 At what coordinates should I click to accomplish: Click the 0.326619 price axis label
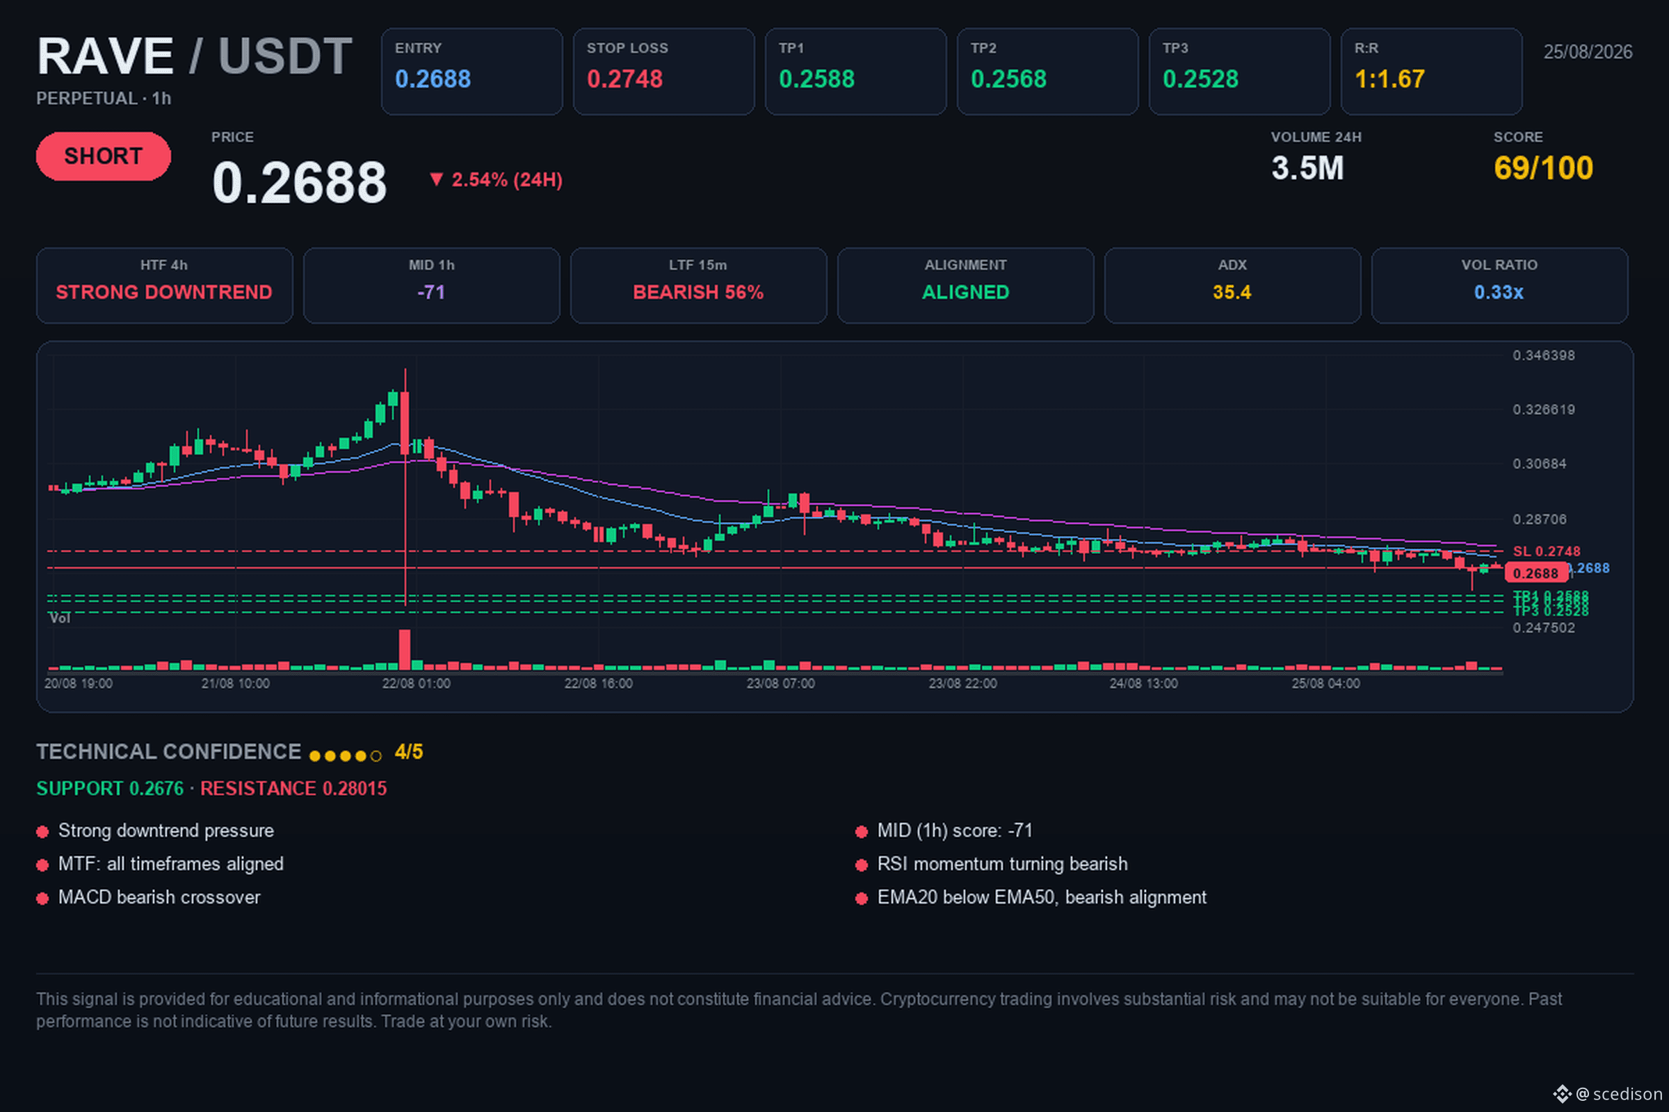pyautogui.click(x=1543, y=410)
